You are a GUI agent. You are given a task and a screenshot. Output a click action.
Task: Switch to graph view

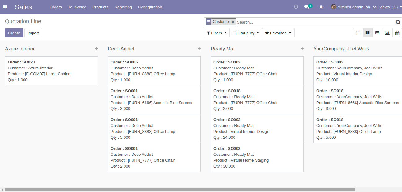pyautogui.click(x=387, y=33)
